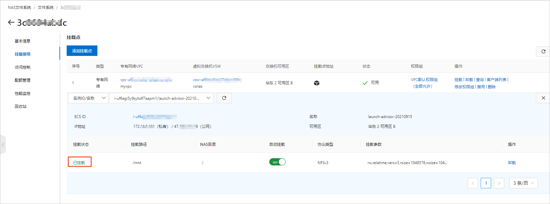Click the 挂载 action in the mount point row
The image size is (550, 204).
(458, 80)
